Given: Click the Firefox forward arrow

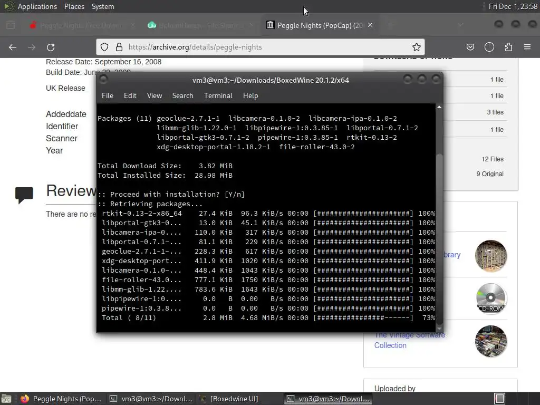Looking at the screenshot, I should [x=32, y=47].
